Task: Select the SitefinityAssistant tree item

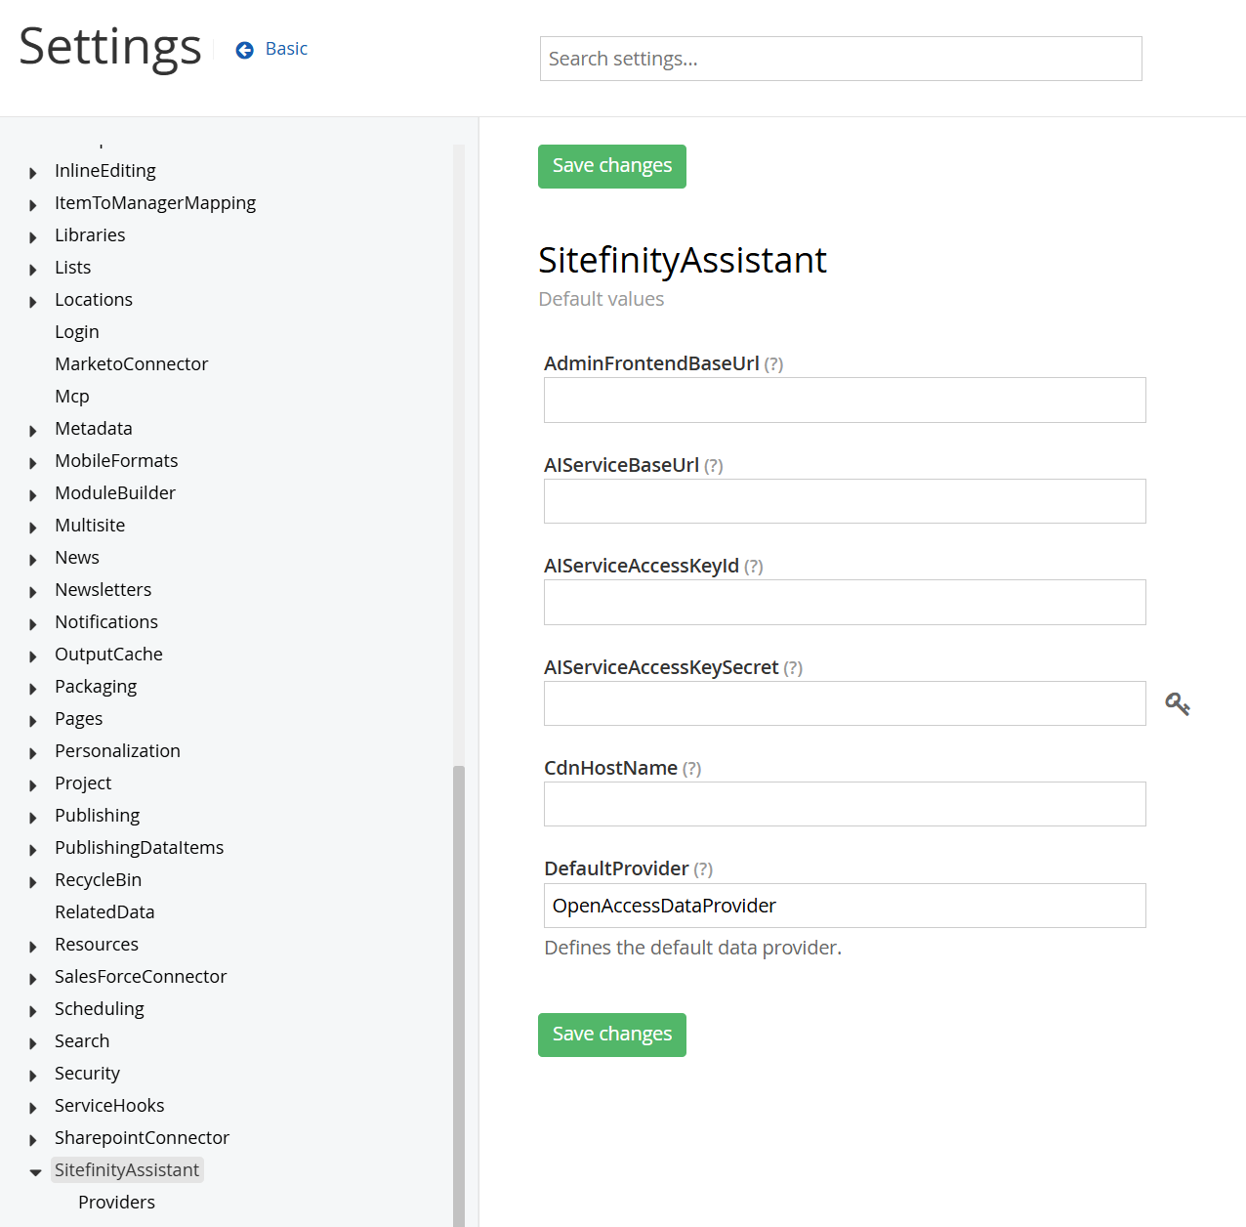Action: (x=127, y=1170)
